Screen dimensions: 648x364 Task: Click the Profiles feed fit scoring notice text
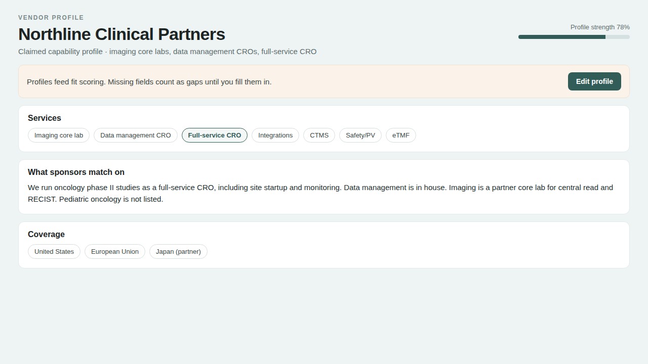(x=149, y=82)
